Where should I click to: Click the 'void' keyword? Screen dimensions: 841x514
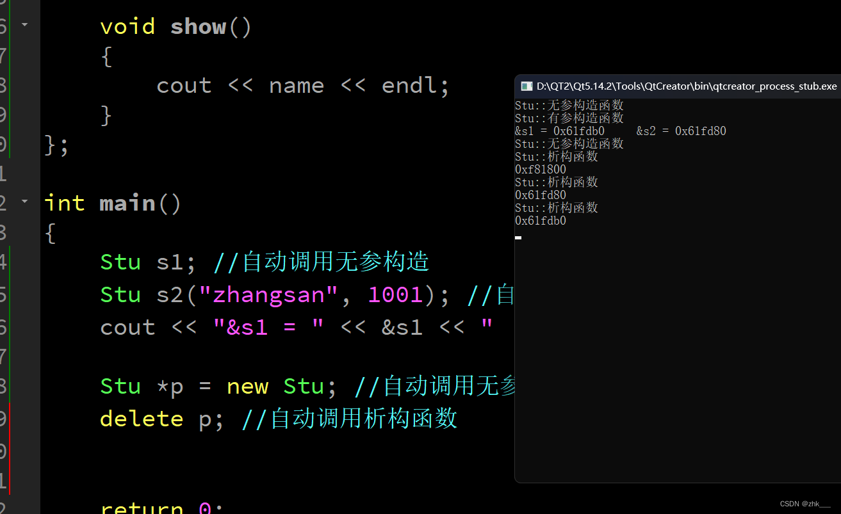127,27
